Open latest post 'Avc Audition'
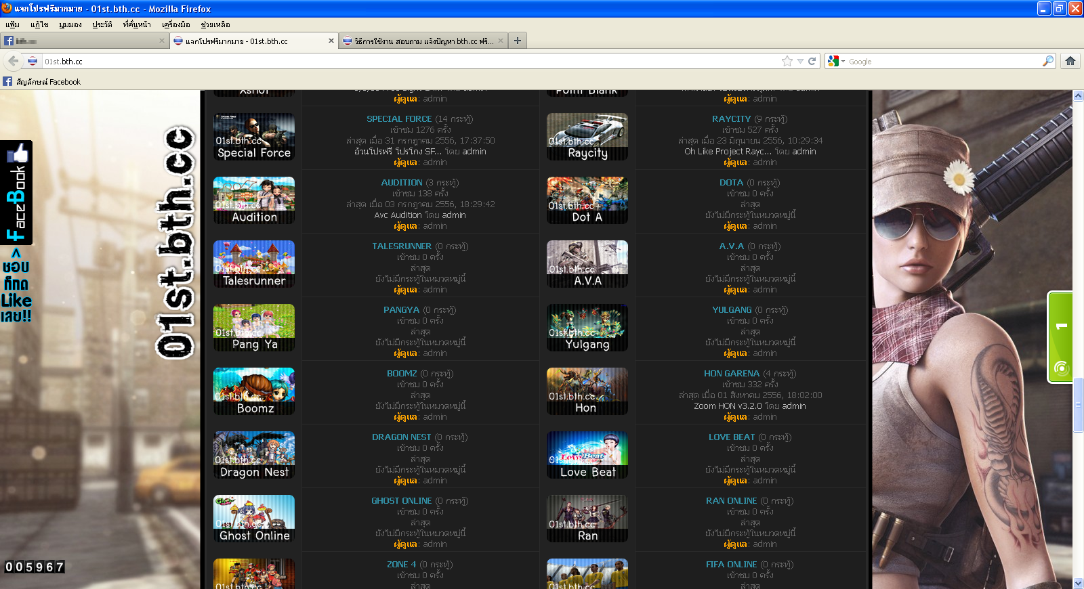 [398, 215]
